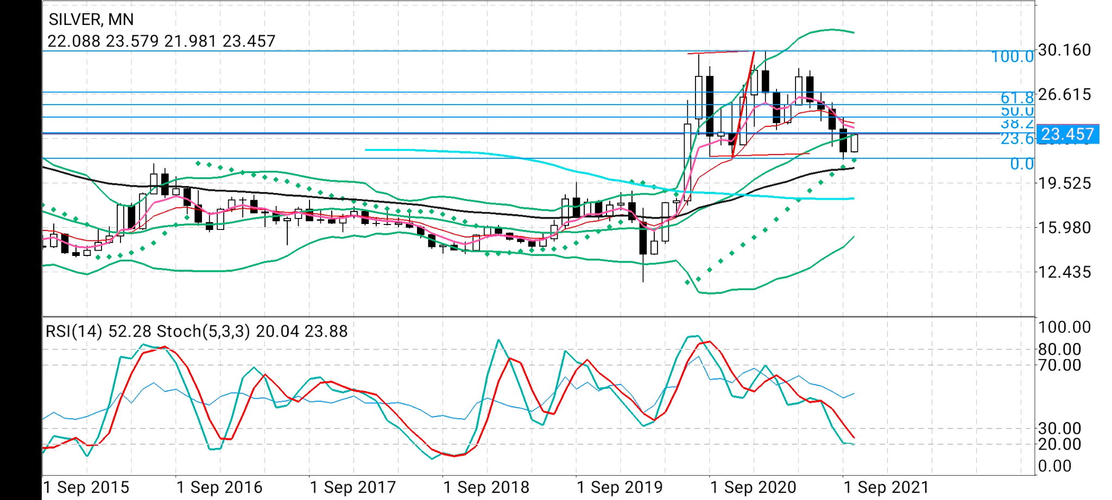1112x500 pixels.
Task: Select the Fibonacci 23.6 level label
Action: 1017,139
